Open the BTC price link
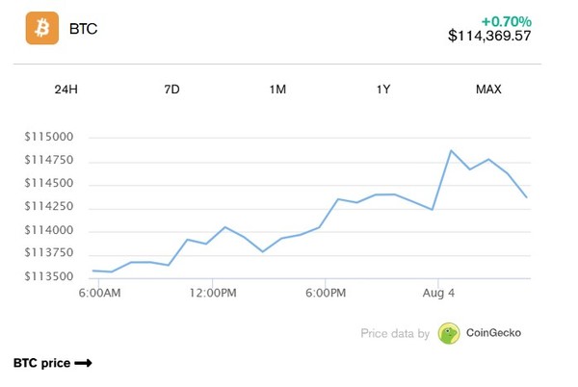This screenshot has height=387, width=578. [x=41, y=364]
